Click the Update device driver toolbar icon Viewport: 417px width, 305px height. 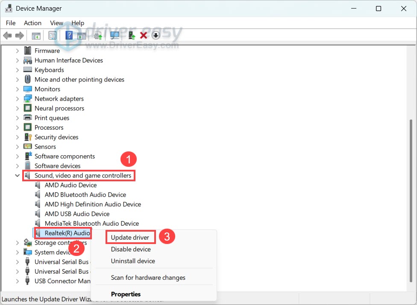(131, 35)
